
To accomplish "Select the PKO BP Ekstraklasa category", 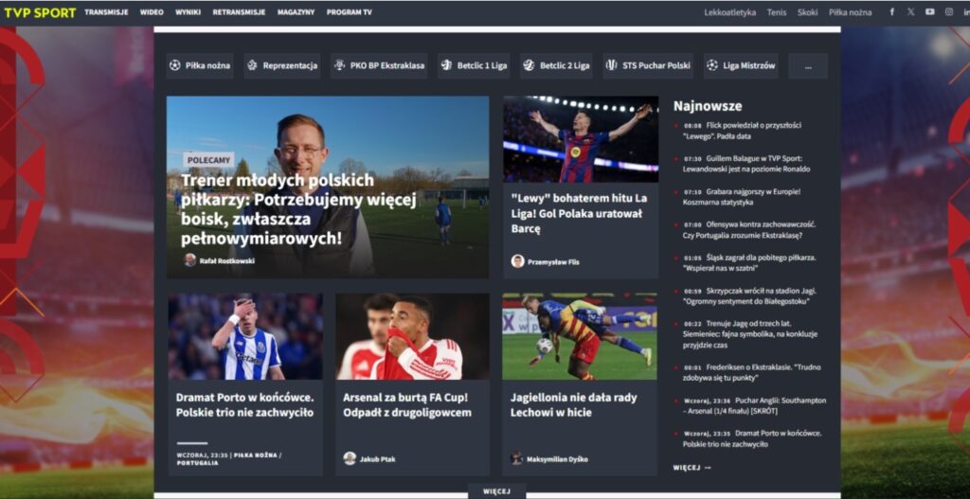I will coord(379,66).
